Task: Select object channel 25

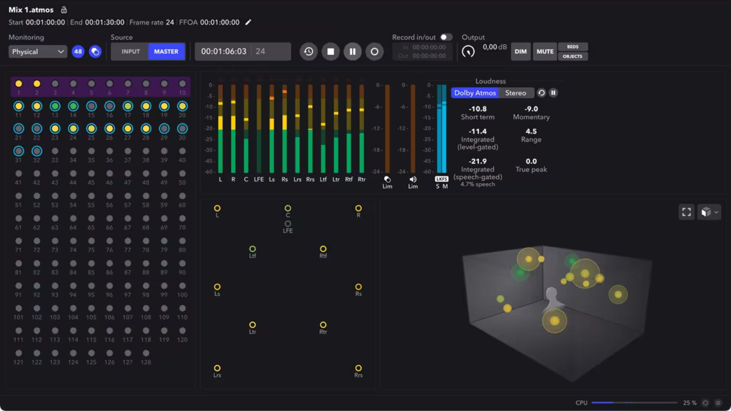Action: coord(91,128)
